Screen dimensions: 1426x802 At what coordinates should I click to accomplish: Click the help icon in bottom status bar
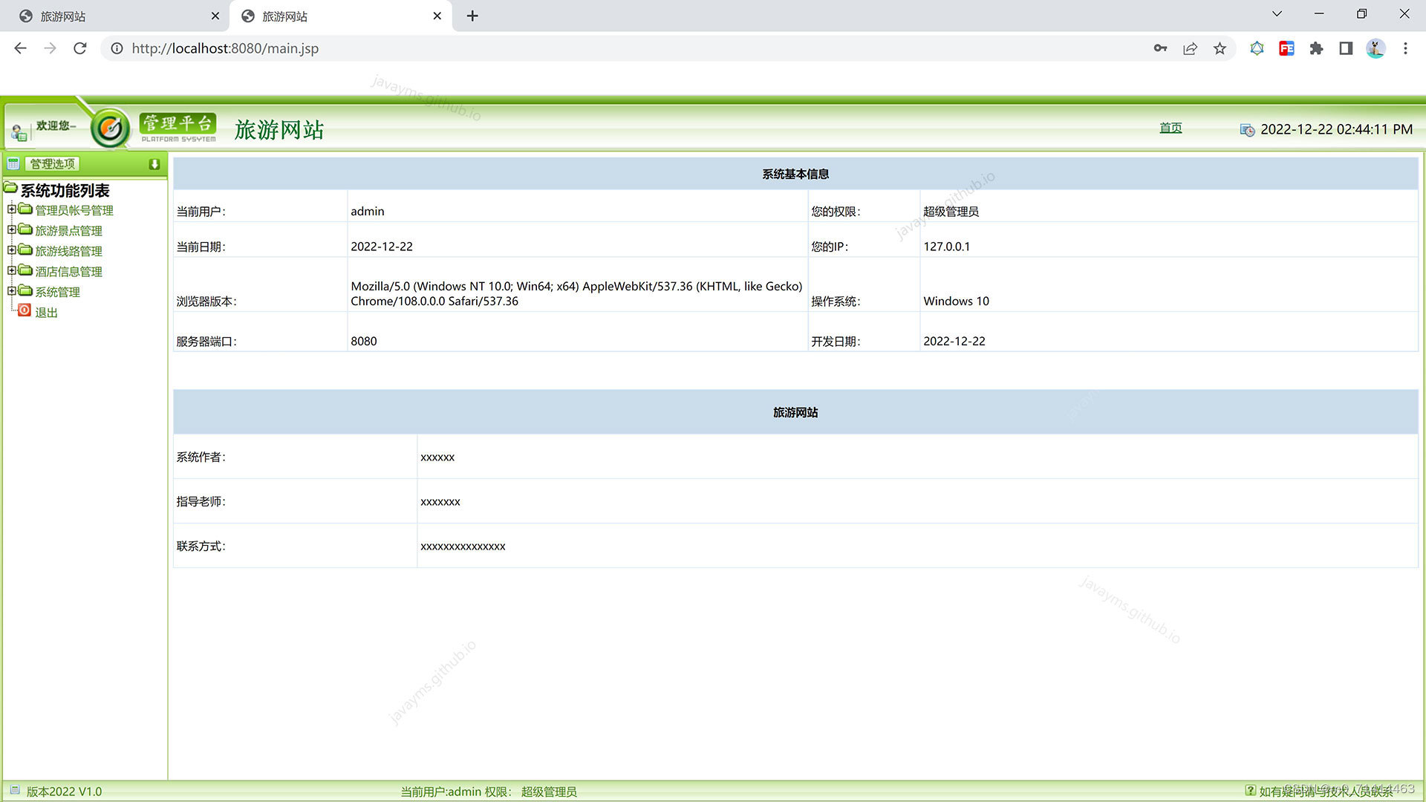tap(1250, 790)
